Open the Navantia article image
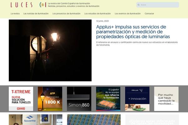This screenshot has height=125, width=188. 35,120
